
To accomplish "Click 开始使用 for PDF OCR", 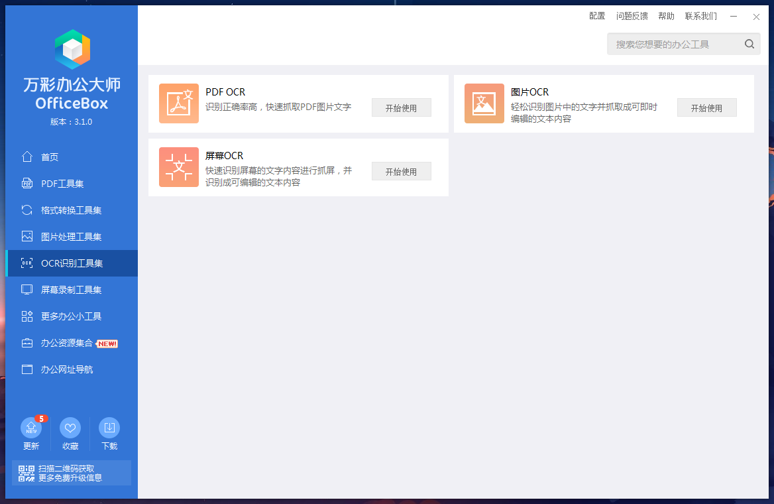I will (x=402, y=107).
